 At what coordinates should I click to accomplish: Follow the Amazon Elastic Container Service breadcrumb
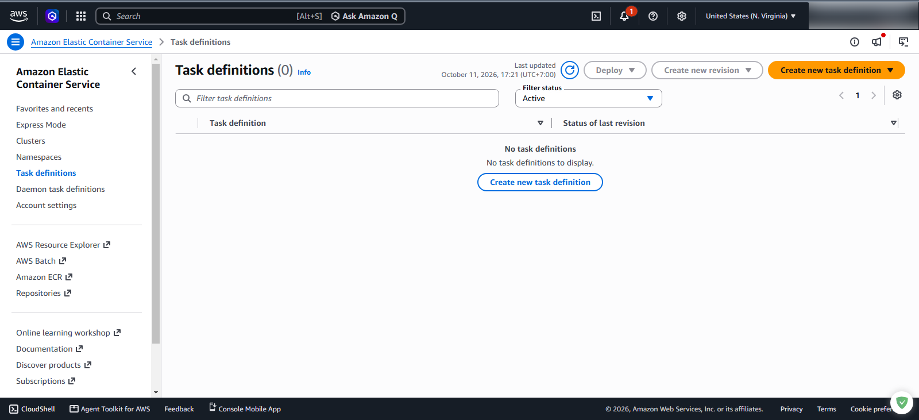(x=91, y=42)
